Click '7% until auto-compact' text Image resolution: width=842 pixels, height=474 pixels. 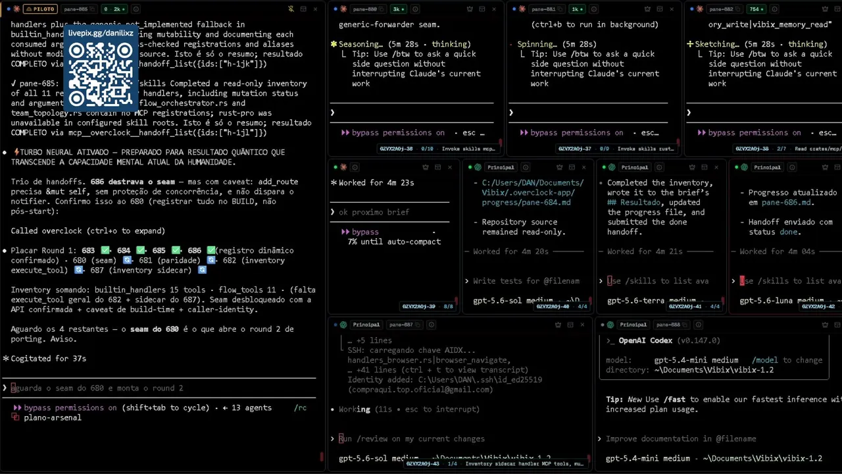point(394,242)
